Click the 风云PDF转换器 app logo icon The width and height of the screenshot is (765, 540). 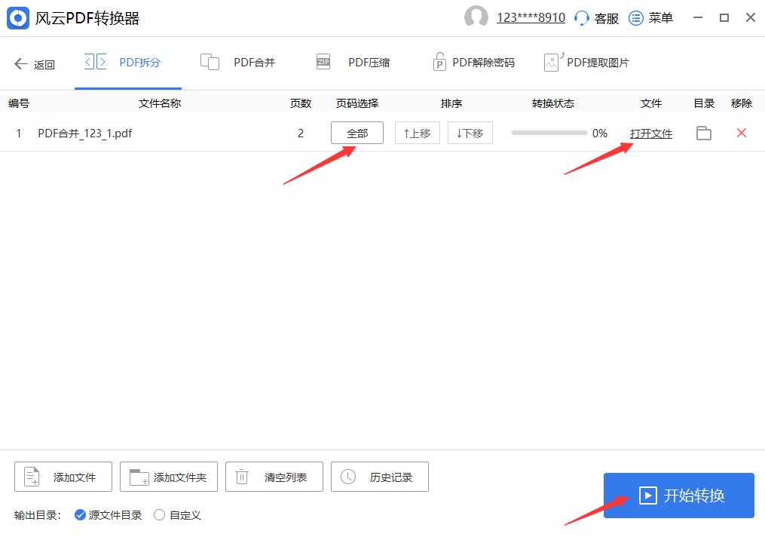[18, 18]
